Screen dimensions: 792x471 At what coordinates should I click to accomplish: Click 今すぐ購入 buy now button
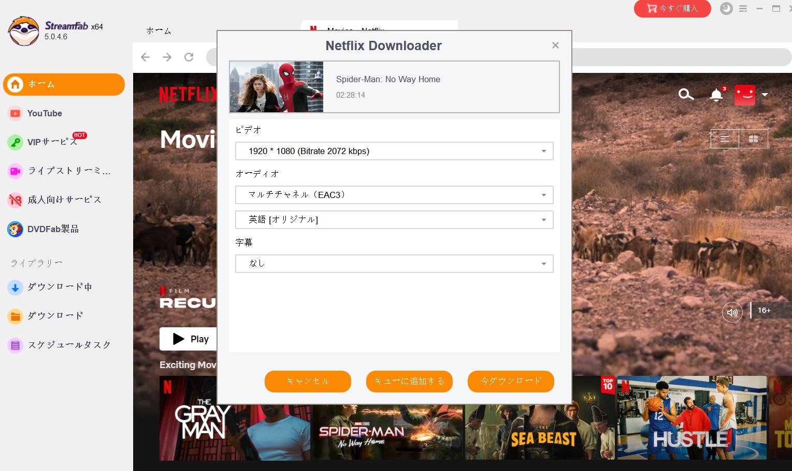[x=672, y=8]
